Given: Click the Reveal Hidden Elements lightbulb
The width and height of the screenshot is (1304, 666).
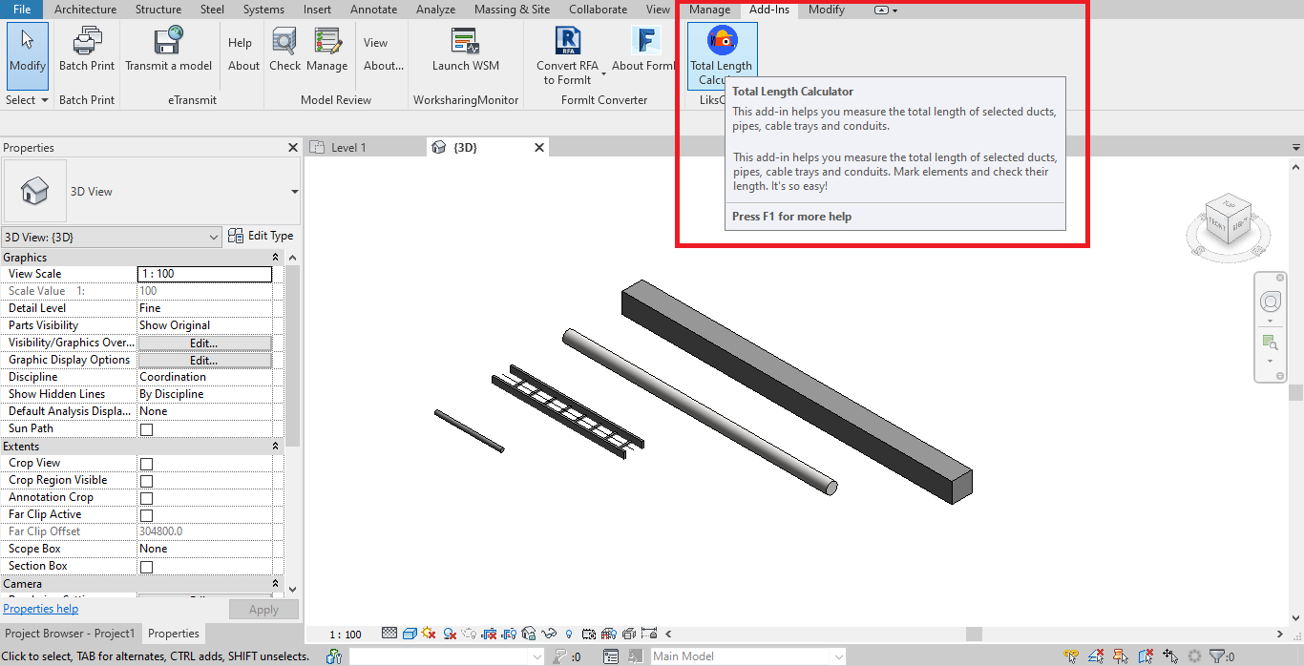Looking at the screenshot, I should point(568,634).
